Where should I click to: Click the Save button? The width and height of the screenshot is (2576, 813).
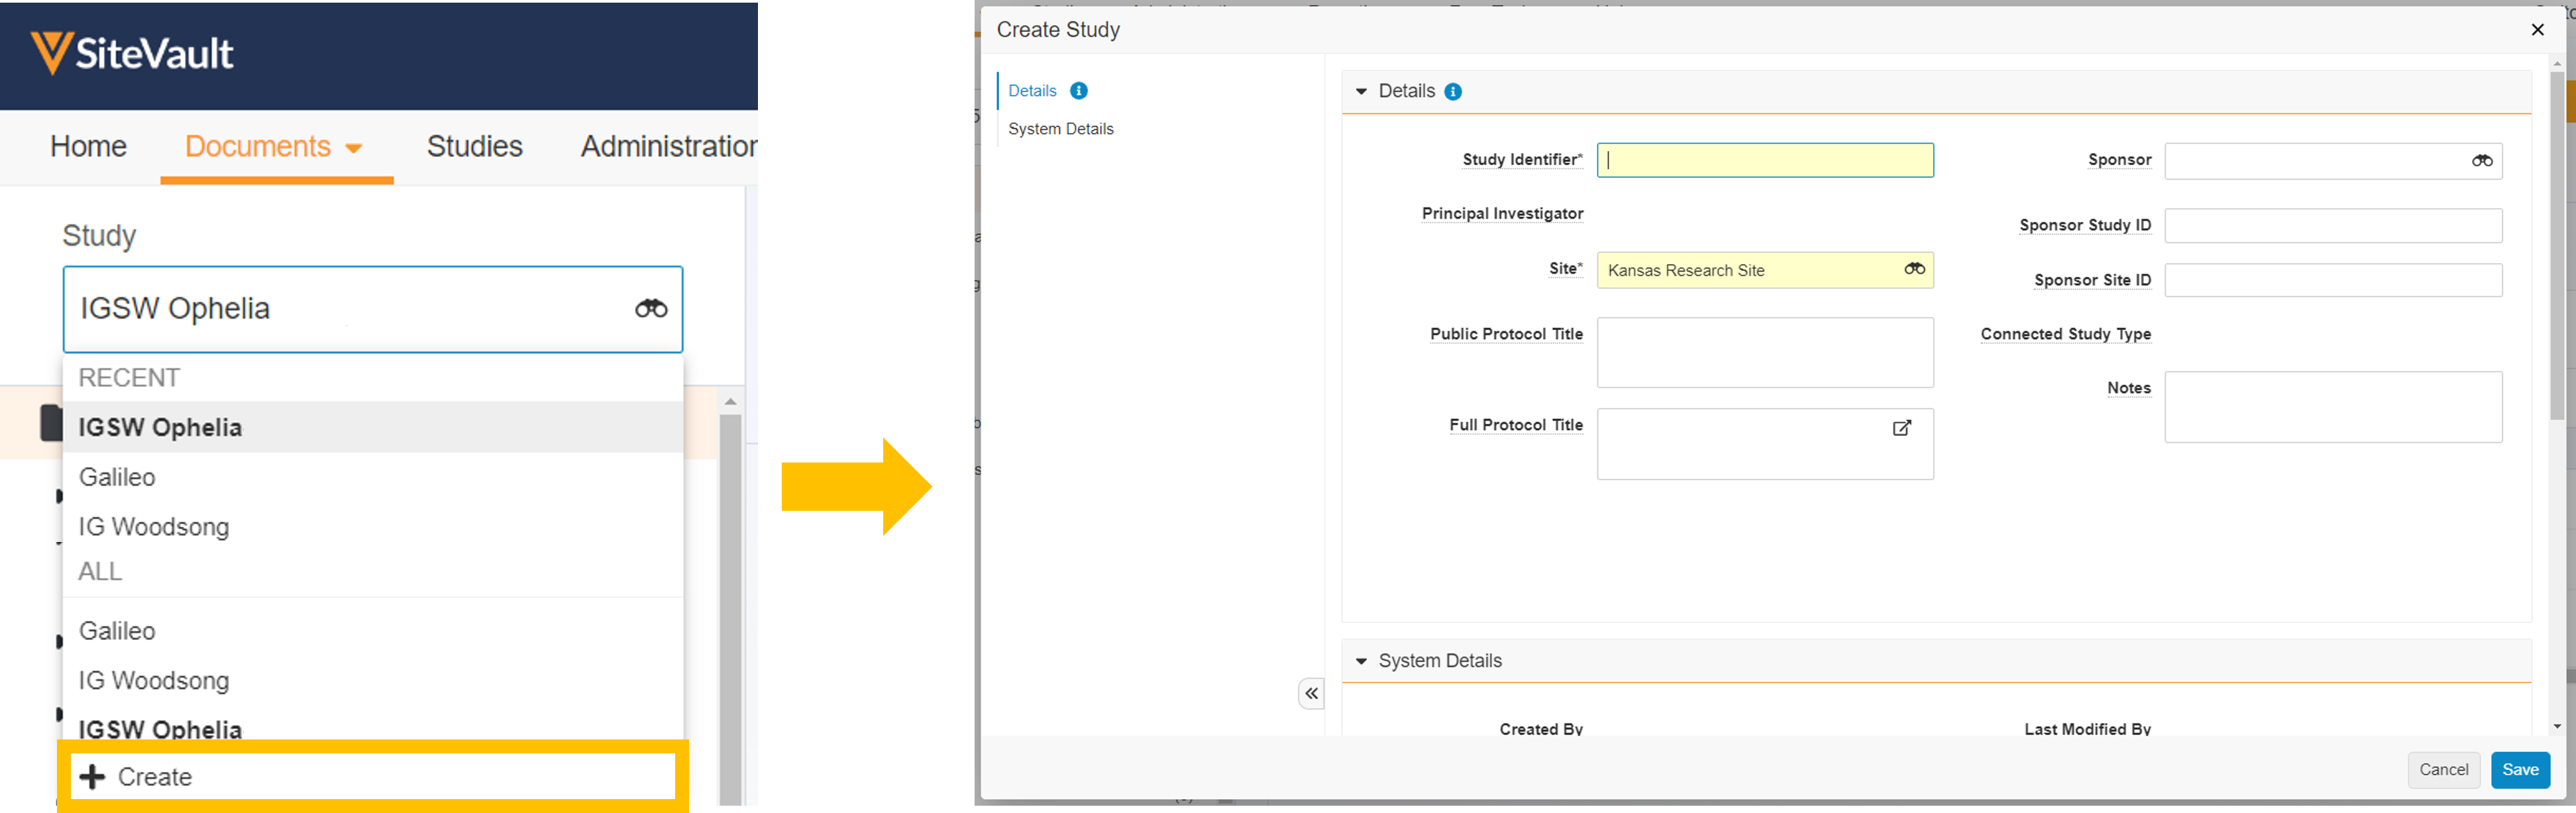pyautogui.click(x=2519, y=769)
